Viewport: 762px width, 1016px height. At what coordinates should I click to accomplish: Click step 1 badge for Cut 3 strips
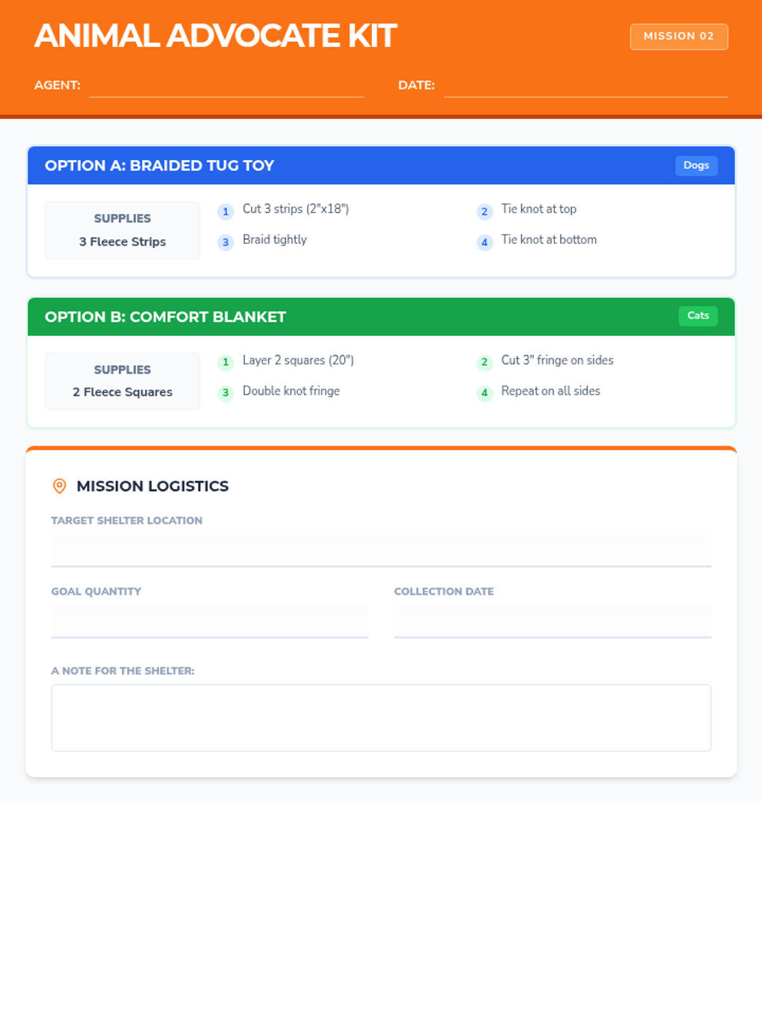pos(225,211)
